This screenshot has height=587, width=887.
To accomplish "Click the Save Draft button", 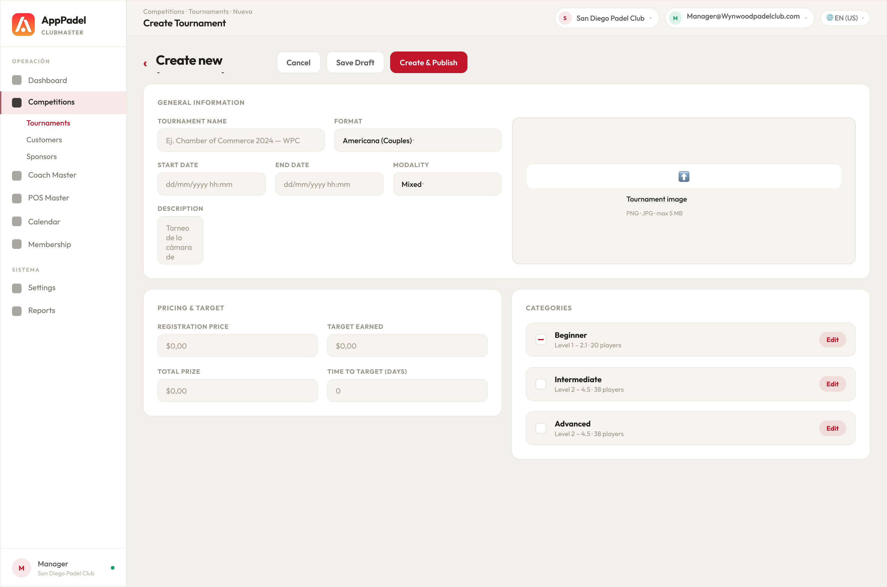I will click(355, 63).
